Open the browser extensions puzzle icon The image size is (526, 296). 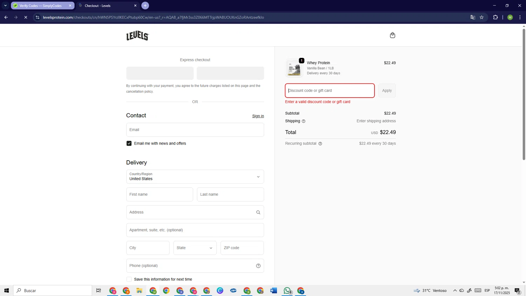(495, 17)
